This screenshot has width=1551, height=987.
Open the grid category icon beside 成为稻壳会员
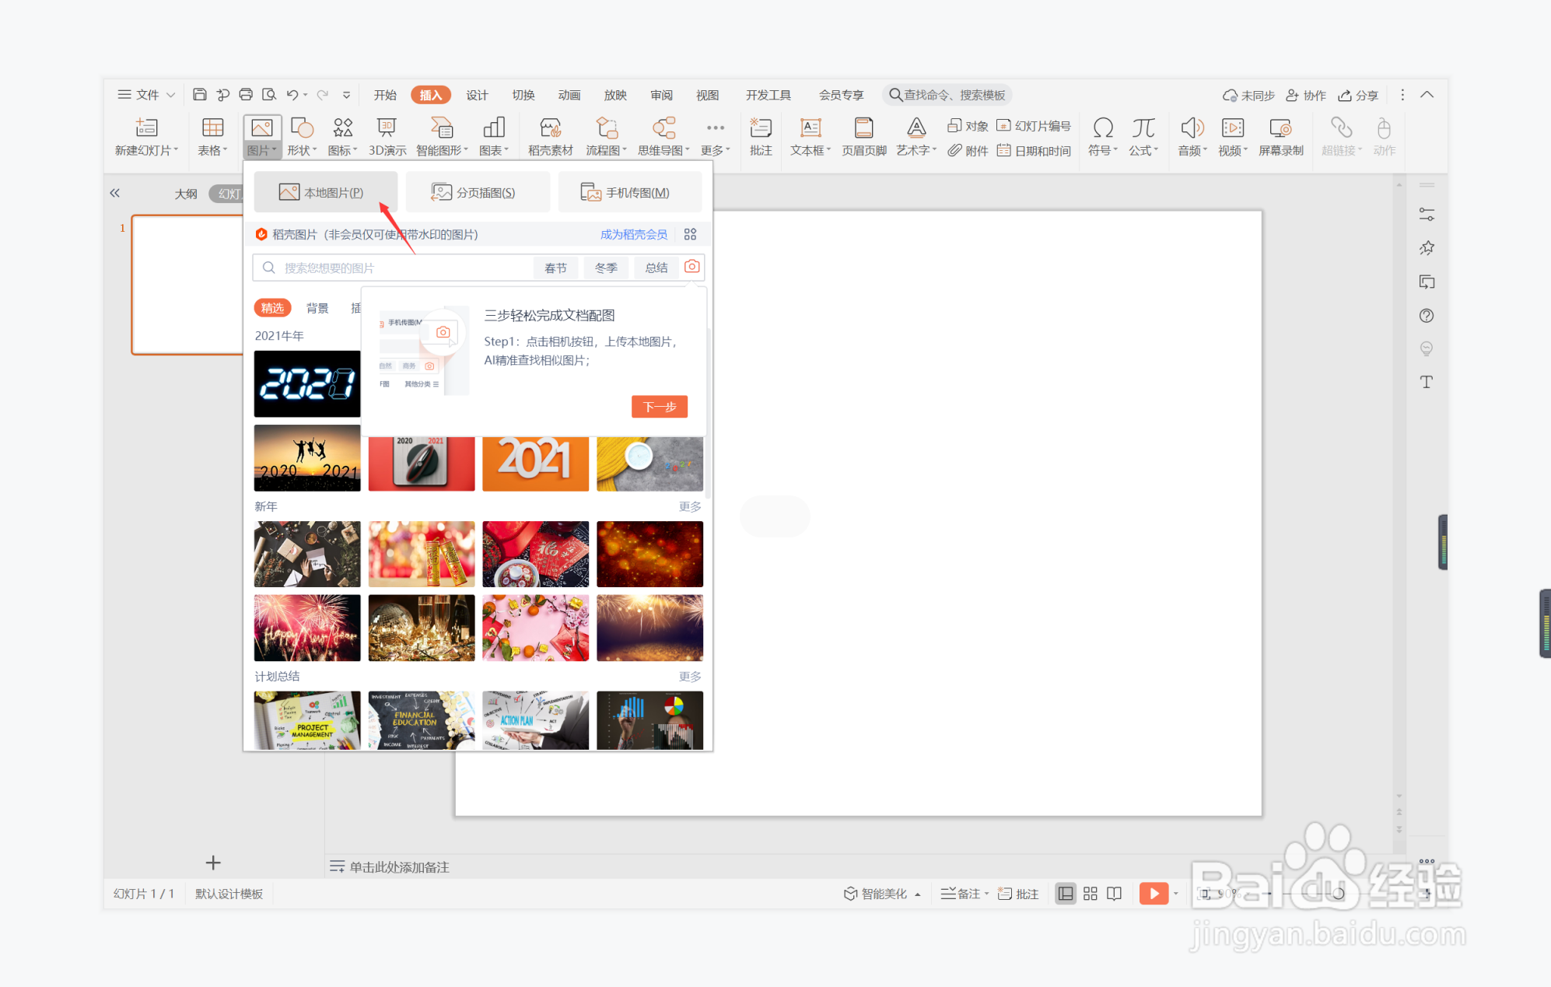tap(690, 234)
